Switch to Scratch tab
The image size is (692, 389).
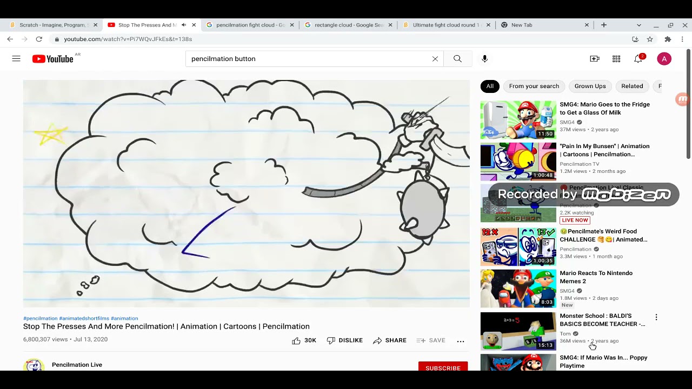click(52, 25)
